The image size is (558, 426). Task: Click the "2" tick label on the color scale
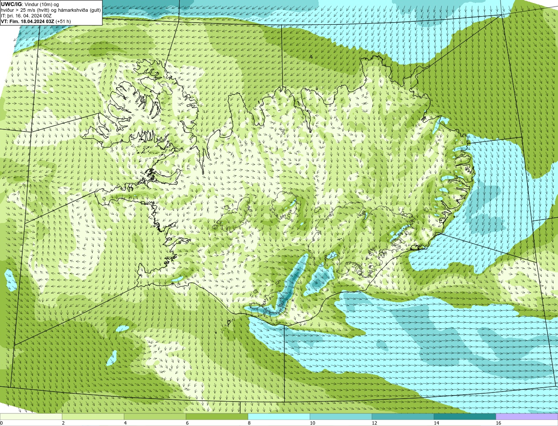[63, 423]
